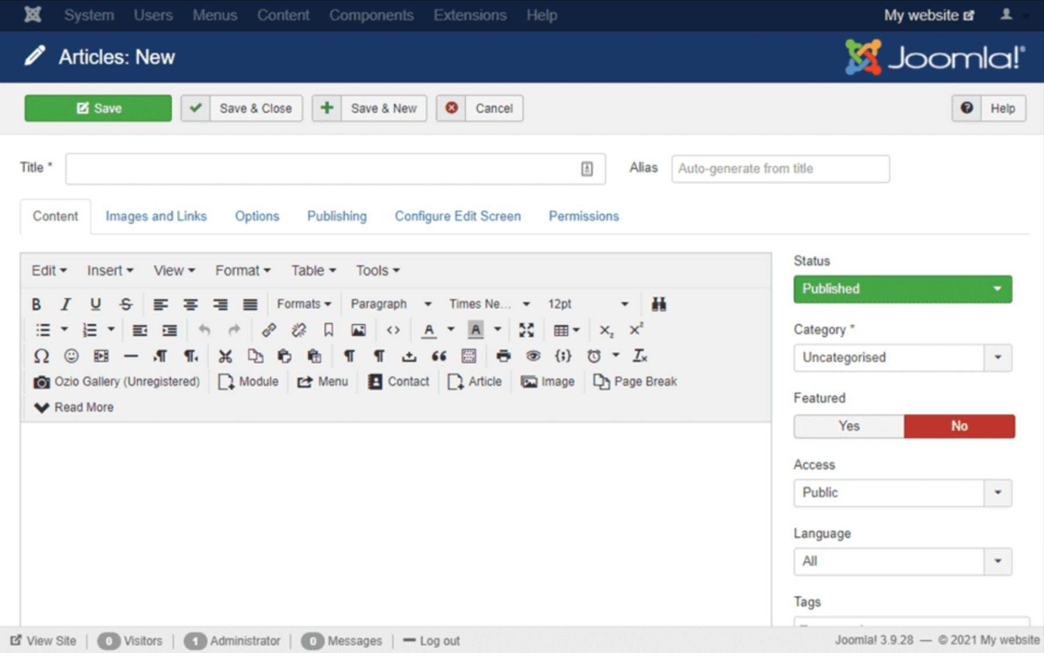Set Featured to No

[959, 426]
